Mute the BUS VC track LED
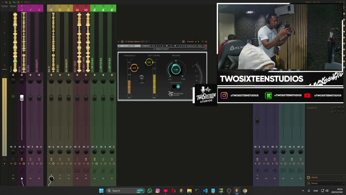Viewport: 346px width, 195px height. (x=51, y=75)
